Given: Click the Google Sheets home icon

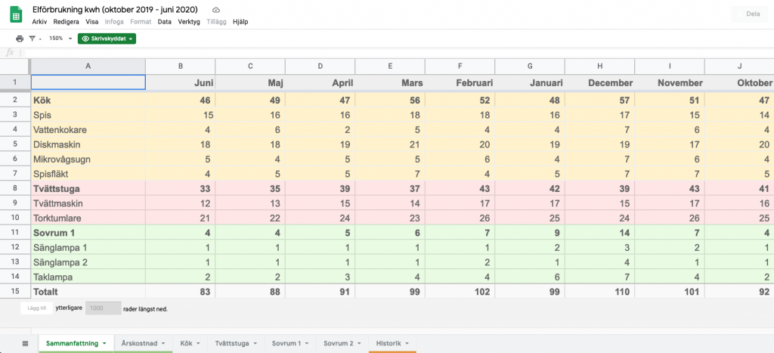Looking at the screenshot, I should point(16,14).
